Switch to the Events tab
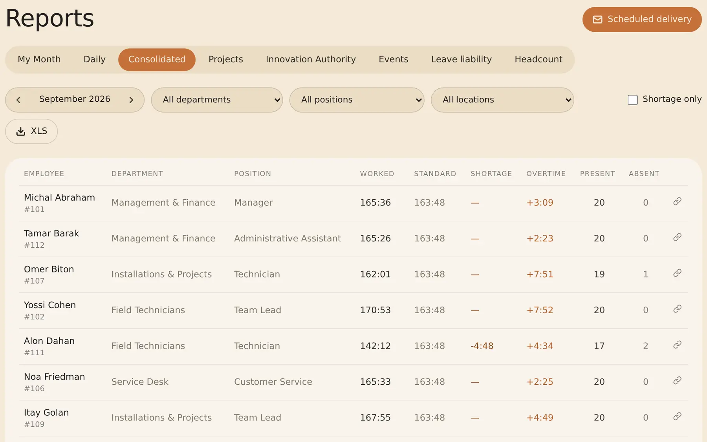707x442 pixels. 394,59
